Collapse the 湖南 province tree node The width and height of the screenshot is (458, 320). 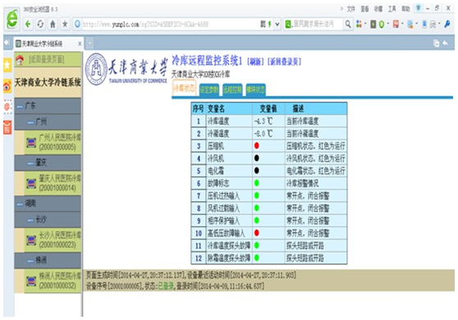click(x=20, y=203)
